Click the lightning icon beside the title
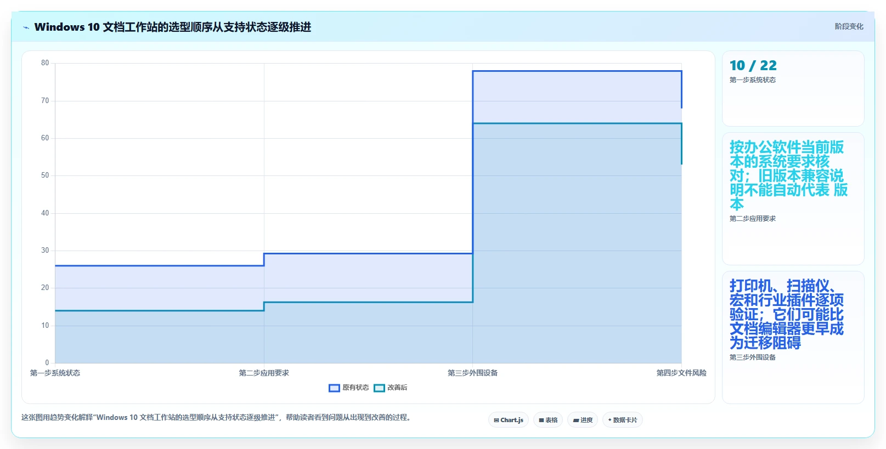The image size is (886, 449). [26, 27]
